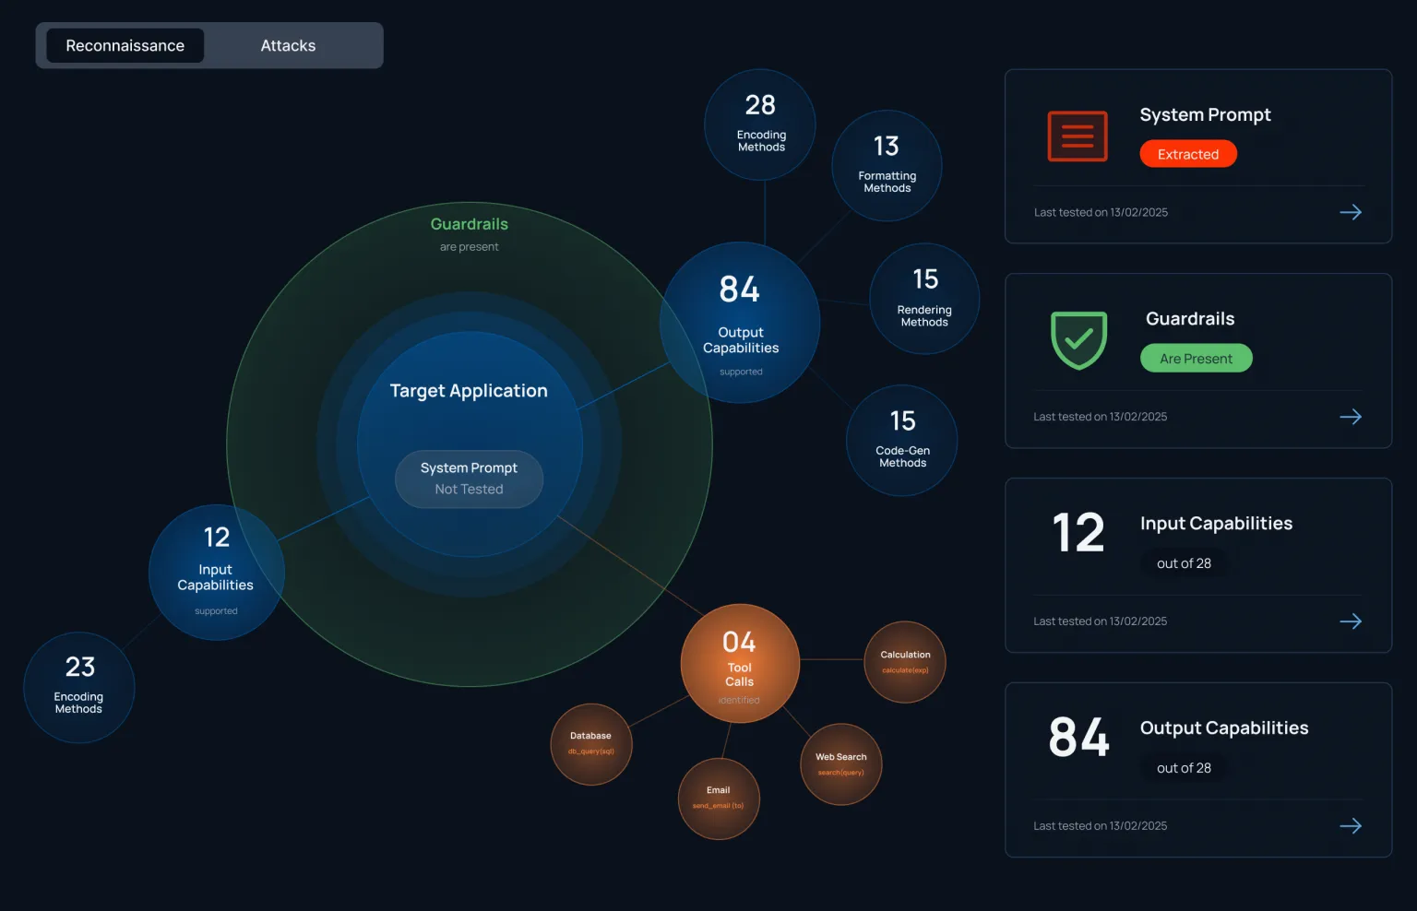Screen dimensions: 1417x911
Task: Select the Database tool call node
Action: [x=590, y=743]
